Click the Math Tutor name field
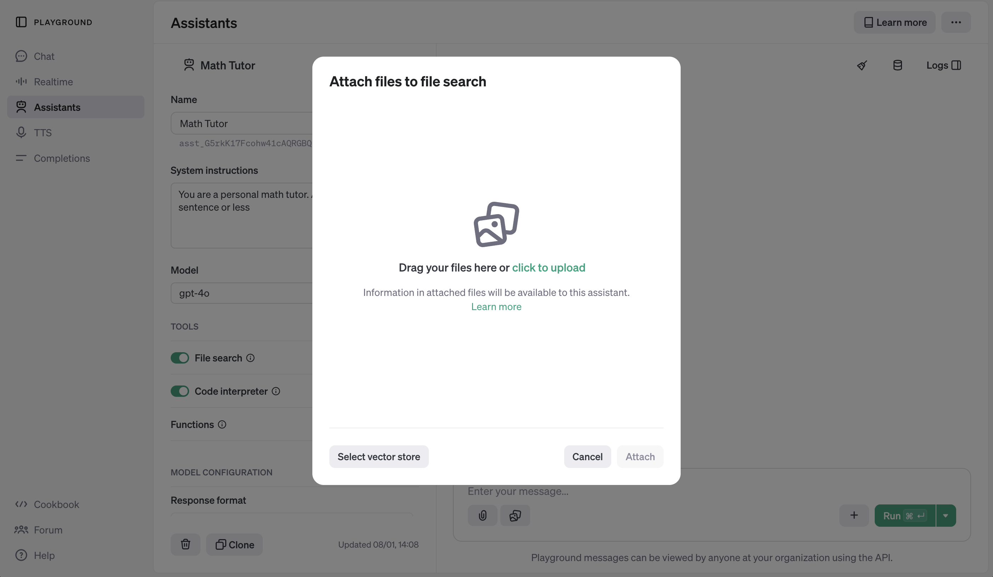The height and width of the screenshot is (577, 993). click(x=241, y=124)
